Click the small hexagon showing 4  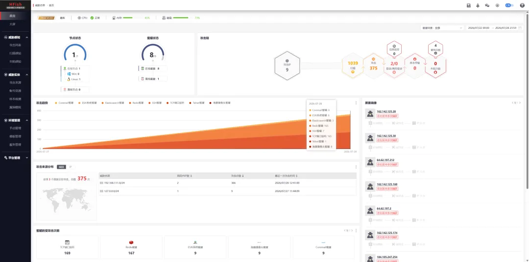[x=435, y=49]
